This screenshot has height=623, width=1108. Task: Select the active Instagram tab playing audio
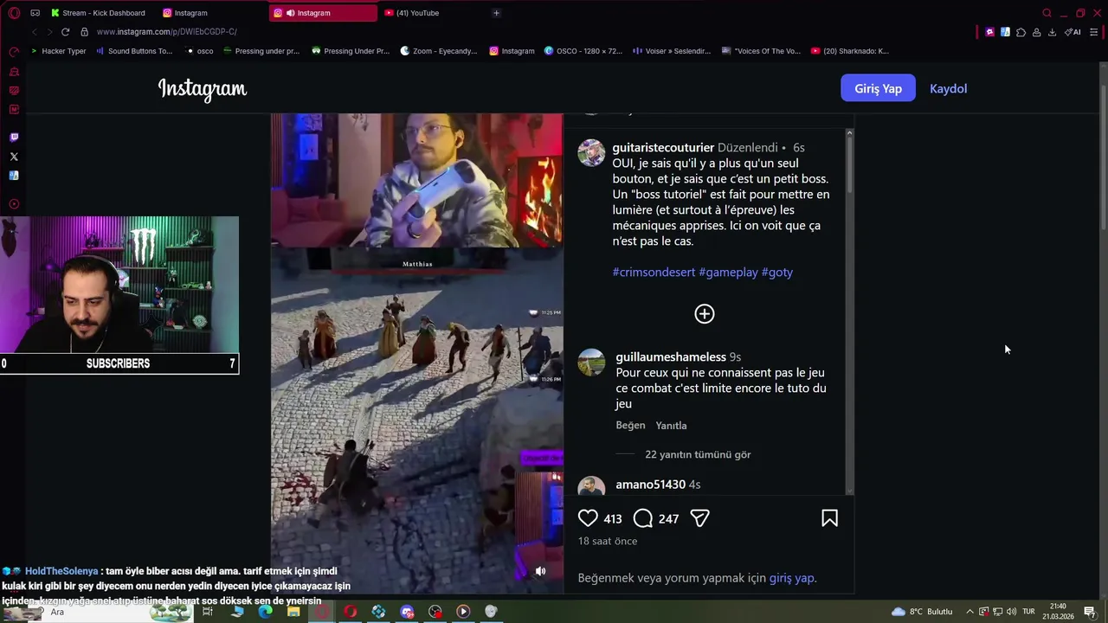click(x=322, y=13)
